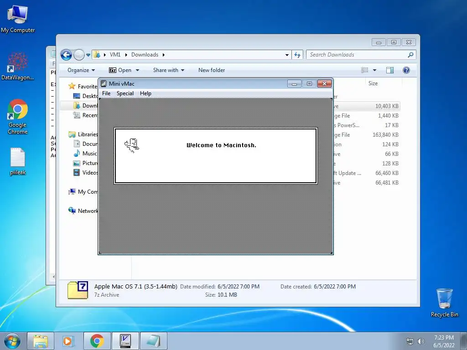Image resolution: width=467 pixels, height=350 pixels.
Task: Open Chrome from the taskbar
Action: [x=97, y=341]
